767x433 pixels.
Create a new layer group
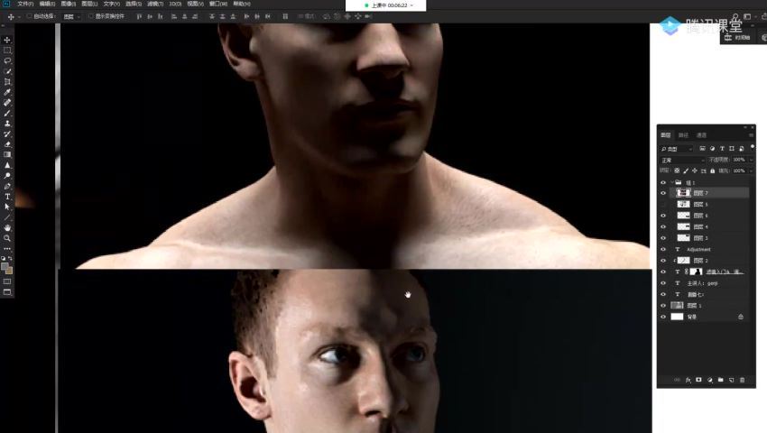coord(721,380)
